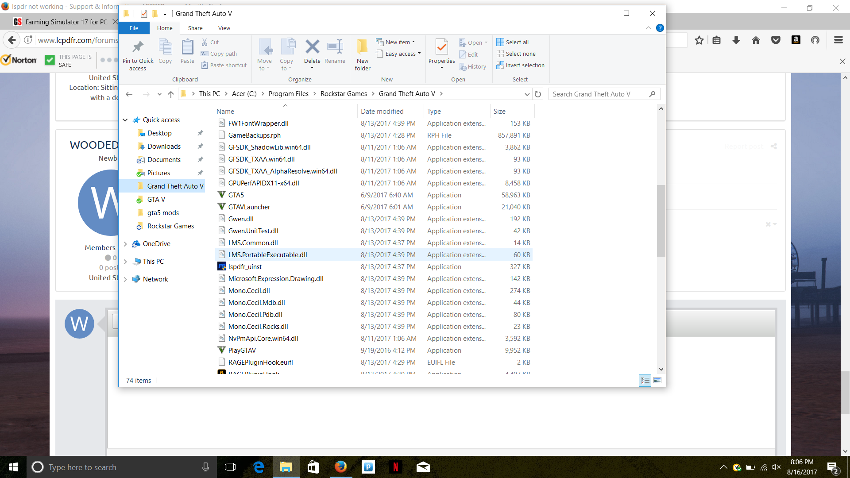The height and width of the screenshot is (478, 850).
Task: Switch to details view toggle
Action: point(645,380)
